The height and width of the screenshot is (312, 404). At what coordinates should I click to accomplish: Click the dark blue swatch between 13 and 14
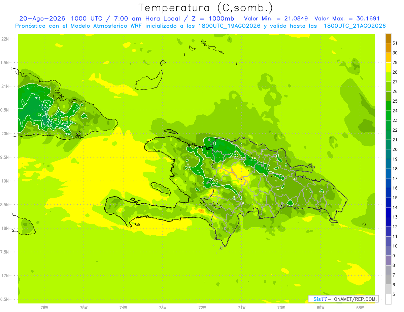click(388, 212)
